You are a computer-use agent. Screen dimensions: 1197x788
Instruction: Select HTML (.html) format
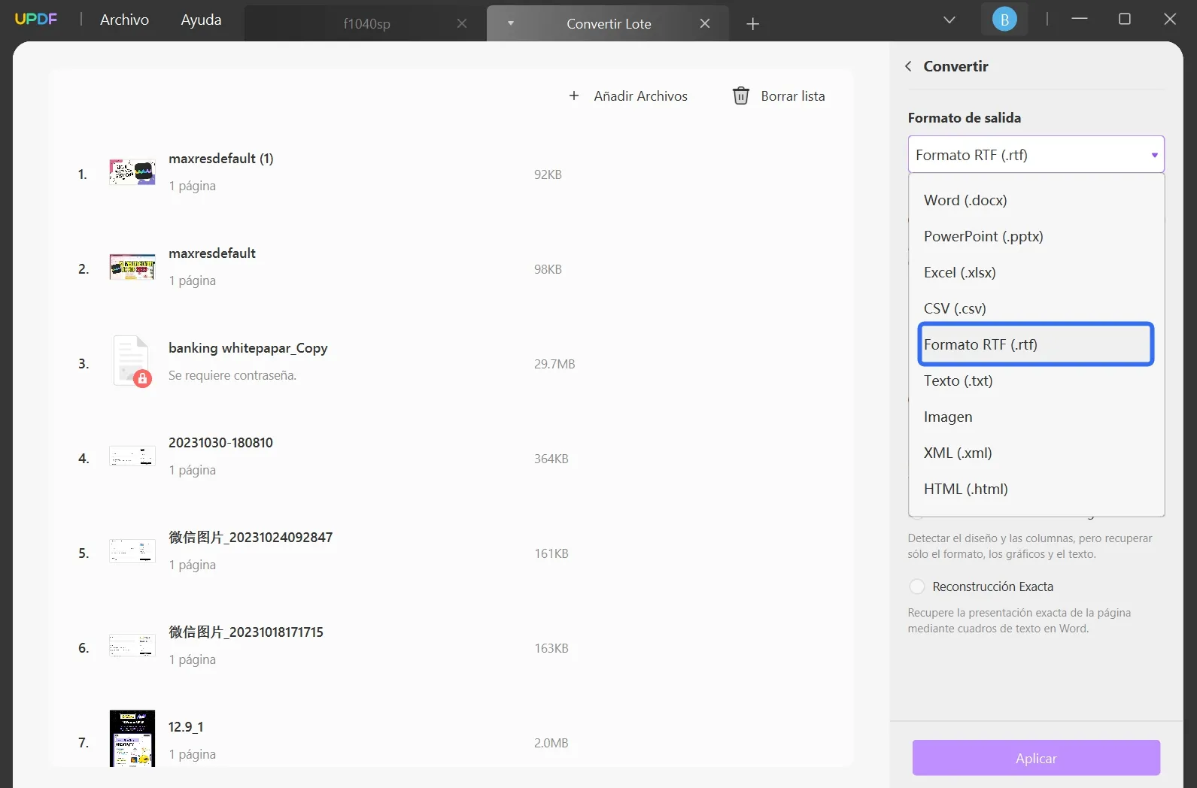click(1036, 489)
